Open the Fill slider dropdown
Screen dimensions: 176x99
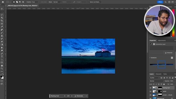175,84
